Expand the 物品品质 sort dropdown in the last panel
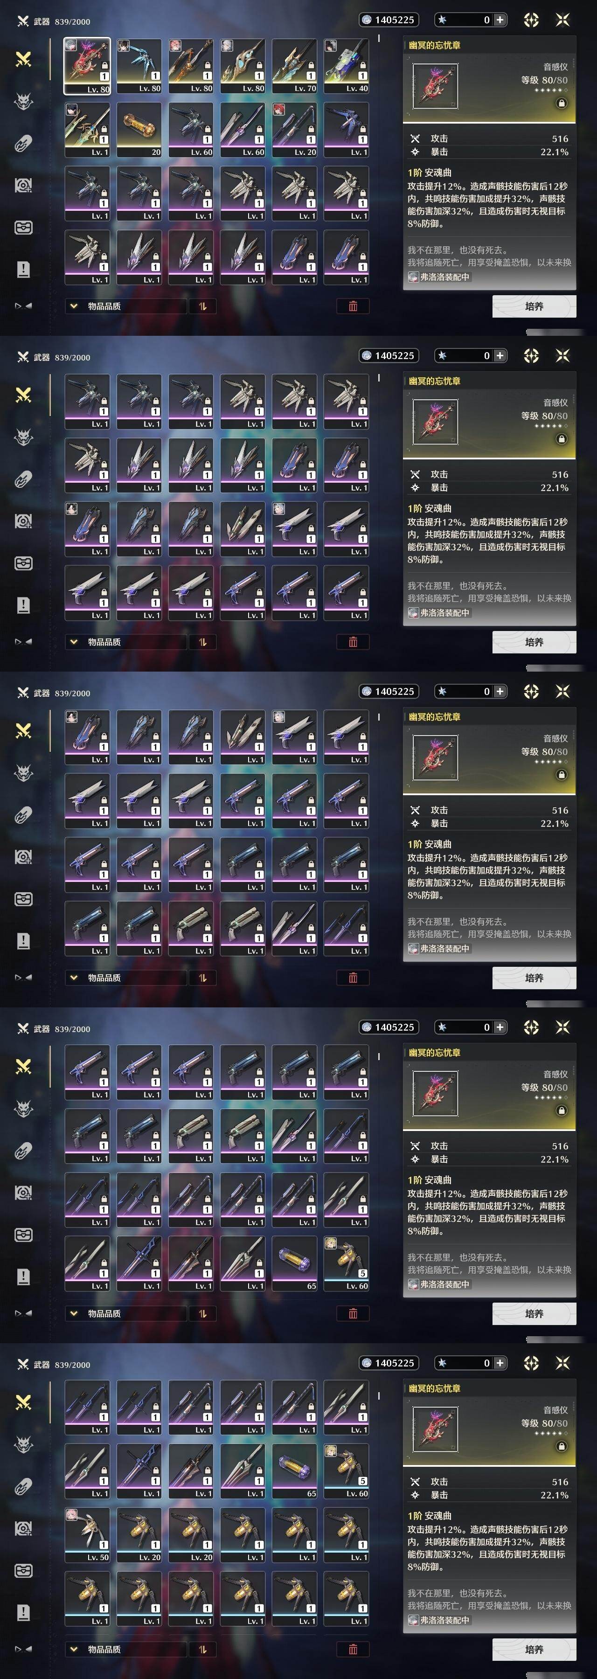The width and height of the screenshot is (597, 1679). [x=125, y=1649]
